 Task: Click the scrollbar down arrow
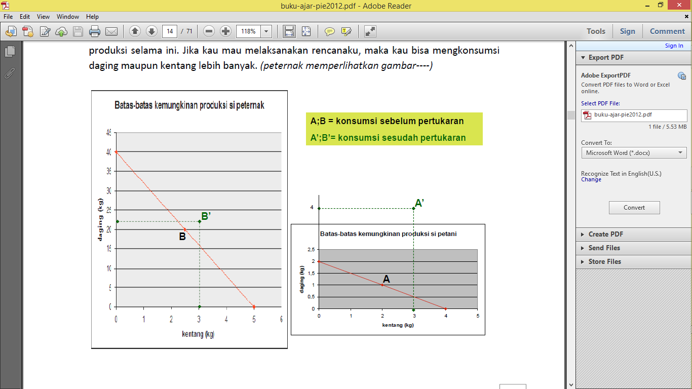[570, 385]
